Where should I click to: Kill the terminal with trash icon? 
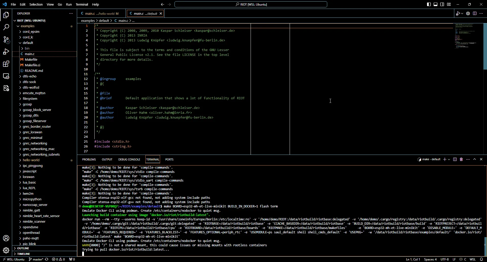pyautogui.click(x=461, y=159)
